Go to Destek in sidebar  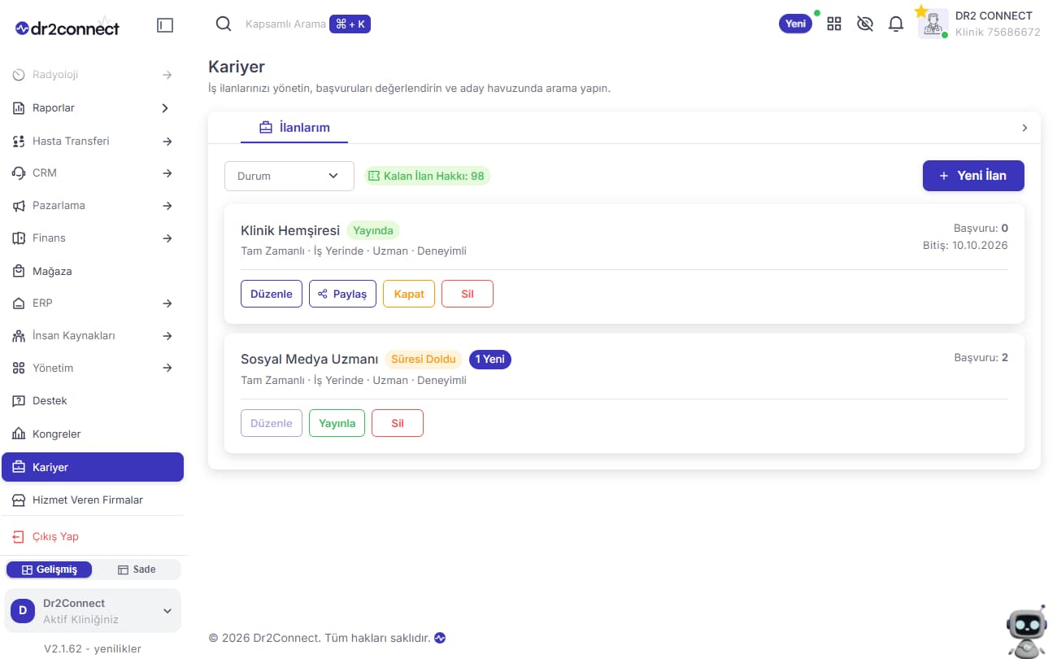[93, 400]
